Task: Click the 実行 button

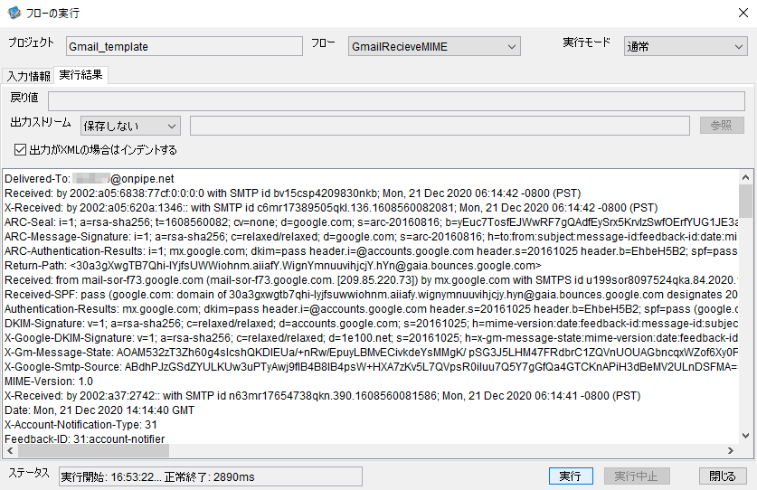Action: [x=571, y=476]
